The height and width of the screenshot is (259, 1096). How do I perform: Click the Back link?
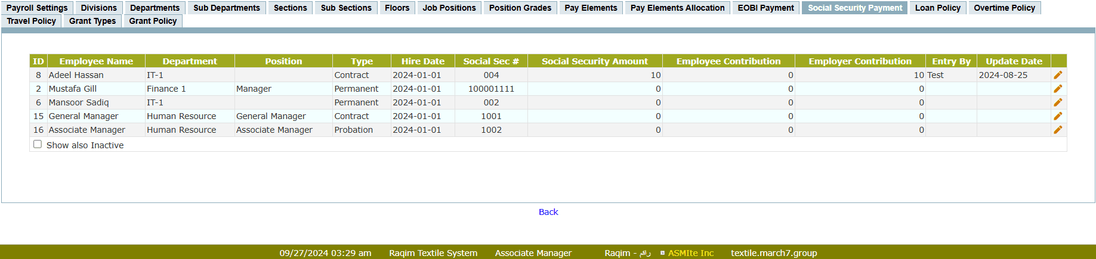coord(548,212)
